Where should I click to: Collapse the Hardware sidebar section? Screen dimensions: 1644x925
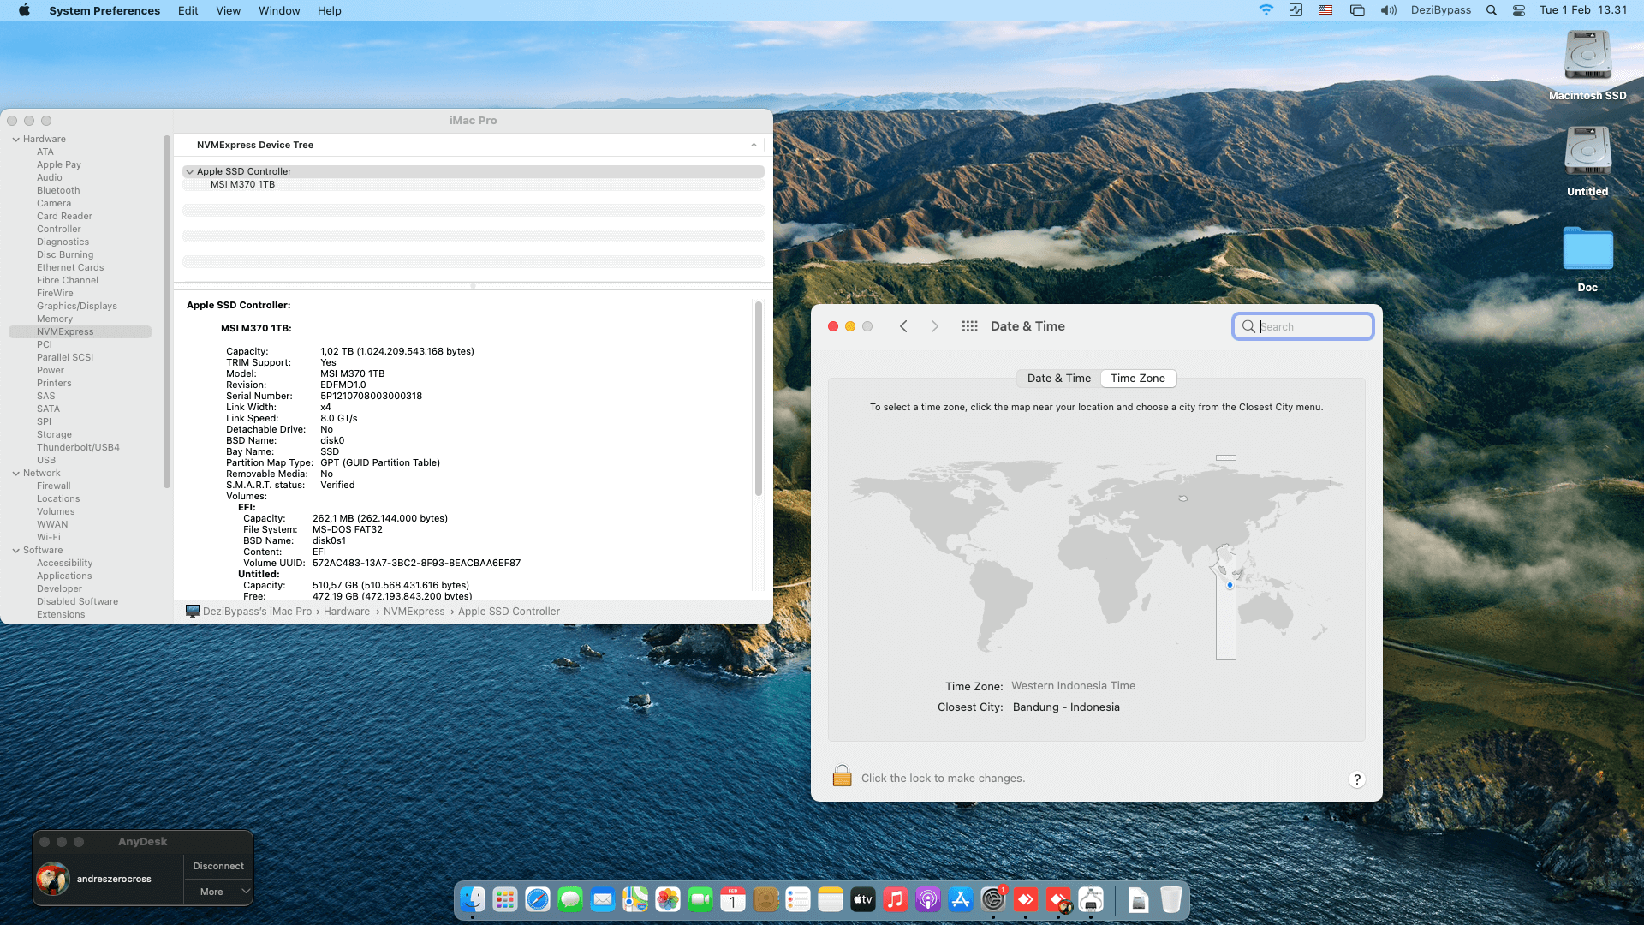coord(16,139)
